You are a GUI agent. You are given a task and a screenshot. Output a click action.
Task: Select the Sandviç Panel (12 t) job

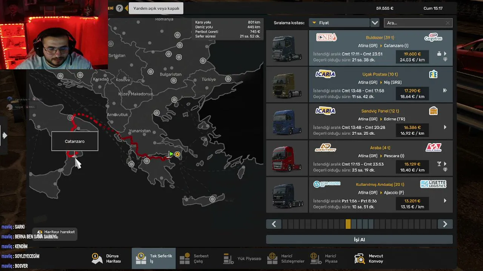(381, 121)
